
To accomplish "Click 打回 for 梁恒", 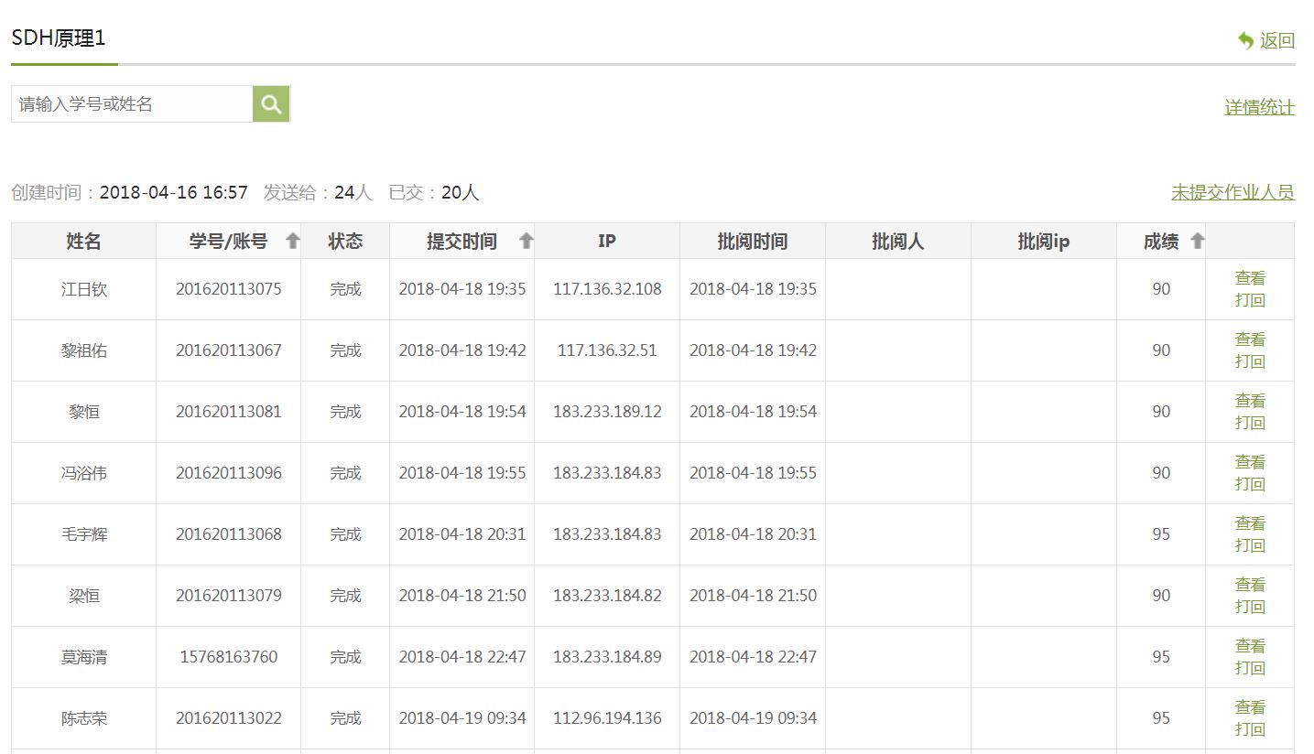I will [x=1250, y=607].
